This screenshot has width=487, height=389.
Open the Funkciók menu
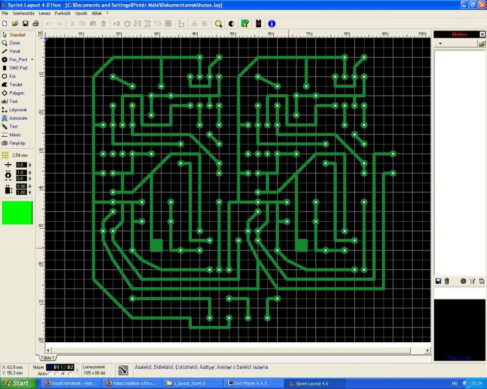[x=63, y=13]
